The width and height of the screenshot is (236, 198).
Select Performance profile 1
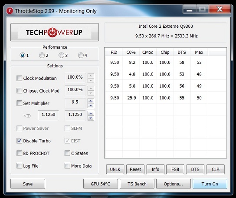[x=23, y=55]
